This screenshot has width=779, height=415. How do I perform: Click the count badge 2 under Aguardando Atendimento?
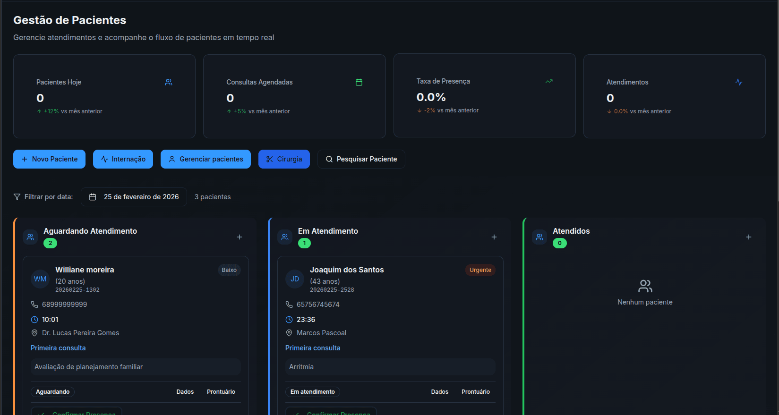pyautogui.click(x=51, y=243)
